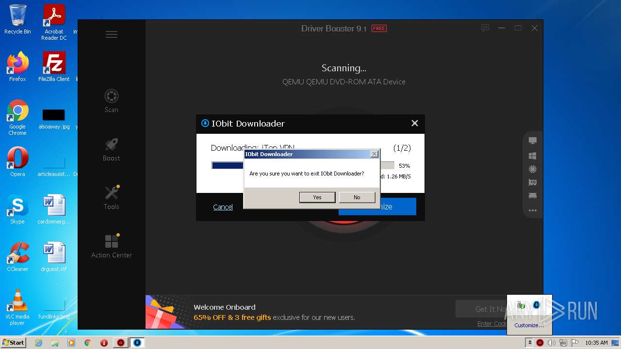Select alsoaway.jpg file on desktop
Screen dimensions: 621x349
pos(54,119)
